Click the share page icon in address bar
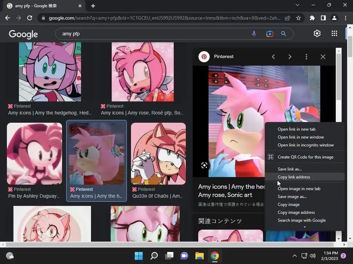The image size is (353, 264). coord(288,18)
